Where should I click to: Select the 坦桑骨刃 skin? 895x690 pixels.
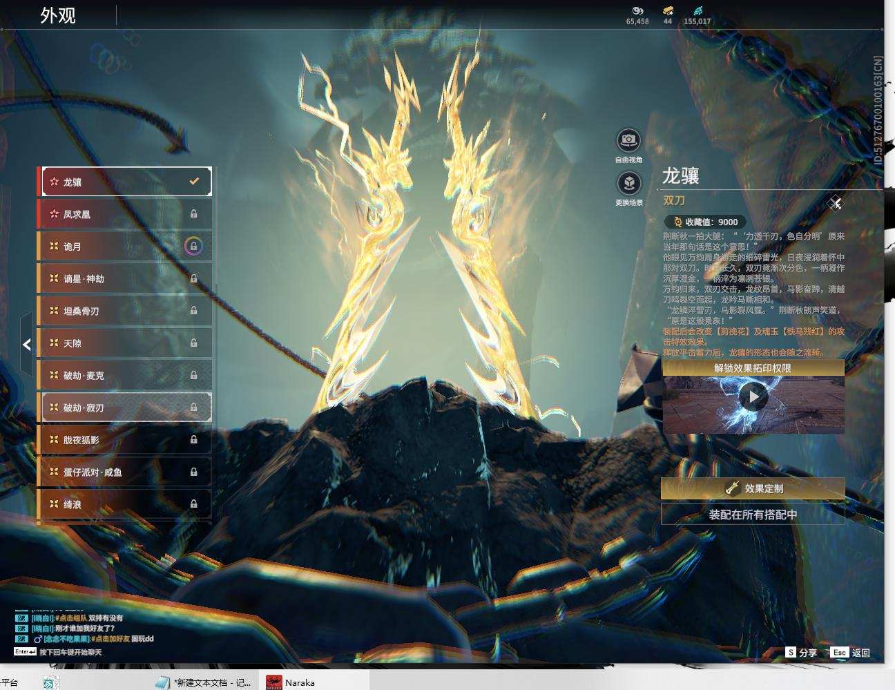click(124, 311)
